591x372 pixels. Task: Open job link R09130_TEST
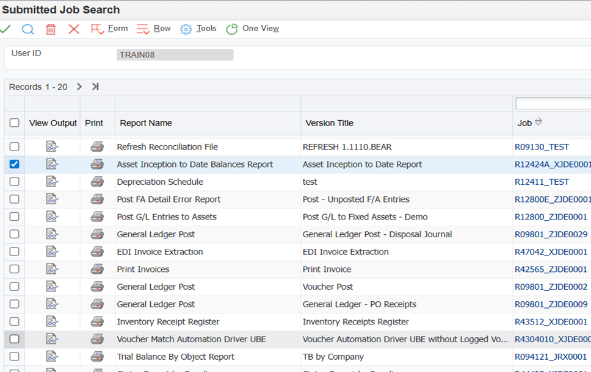[542, 147]
